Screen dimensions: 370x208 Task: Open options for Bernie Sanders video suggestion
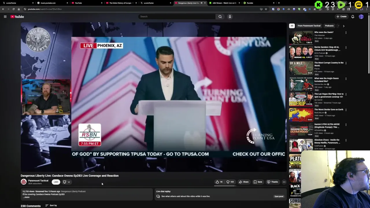tap(346, 47)
